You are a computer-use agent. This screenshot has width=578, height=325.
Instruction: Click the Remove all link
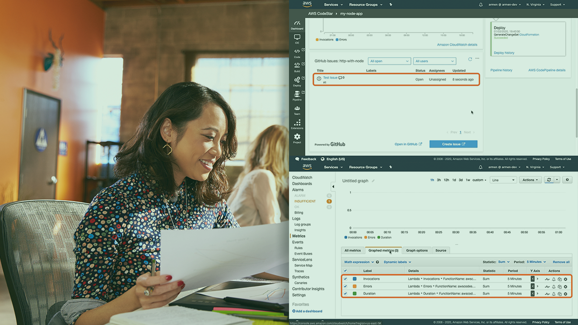(561, 262)
